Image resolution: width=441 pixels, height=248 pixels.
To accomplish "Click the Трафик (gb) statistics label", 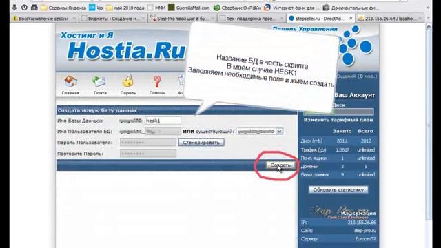I will [x=314, y=150].
